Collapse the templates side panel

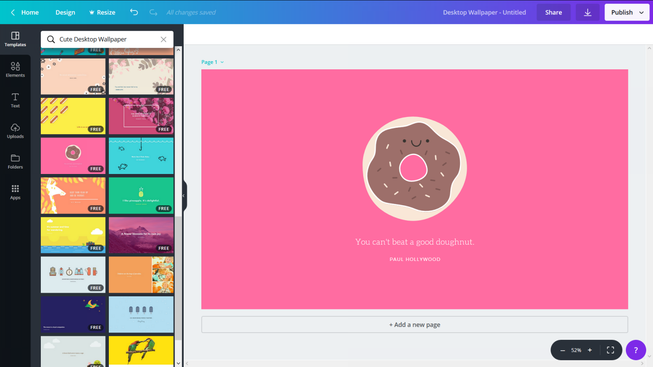click(x=183, y=195)
